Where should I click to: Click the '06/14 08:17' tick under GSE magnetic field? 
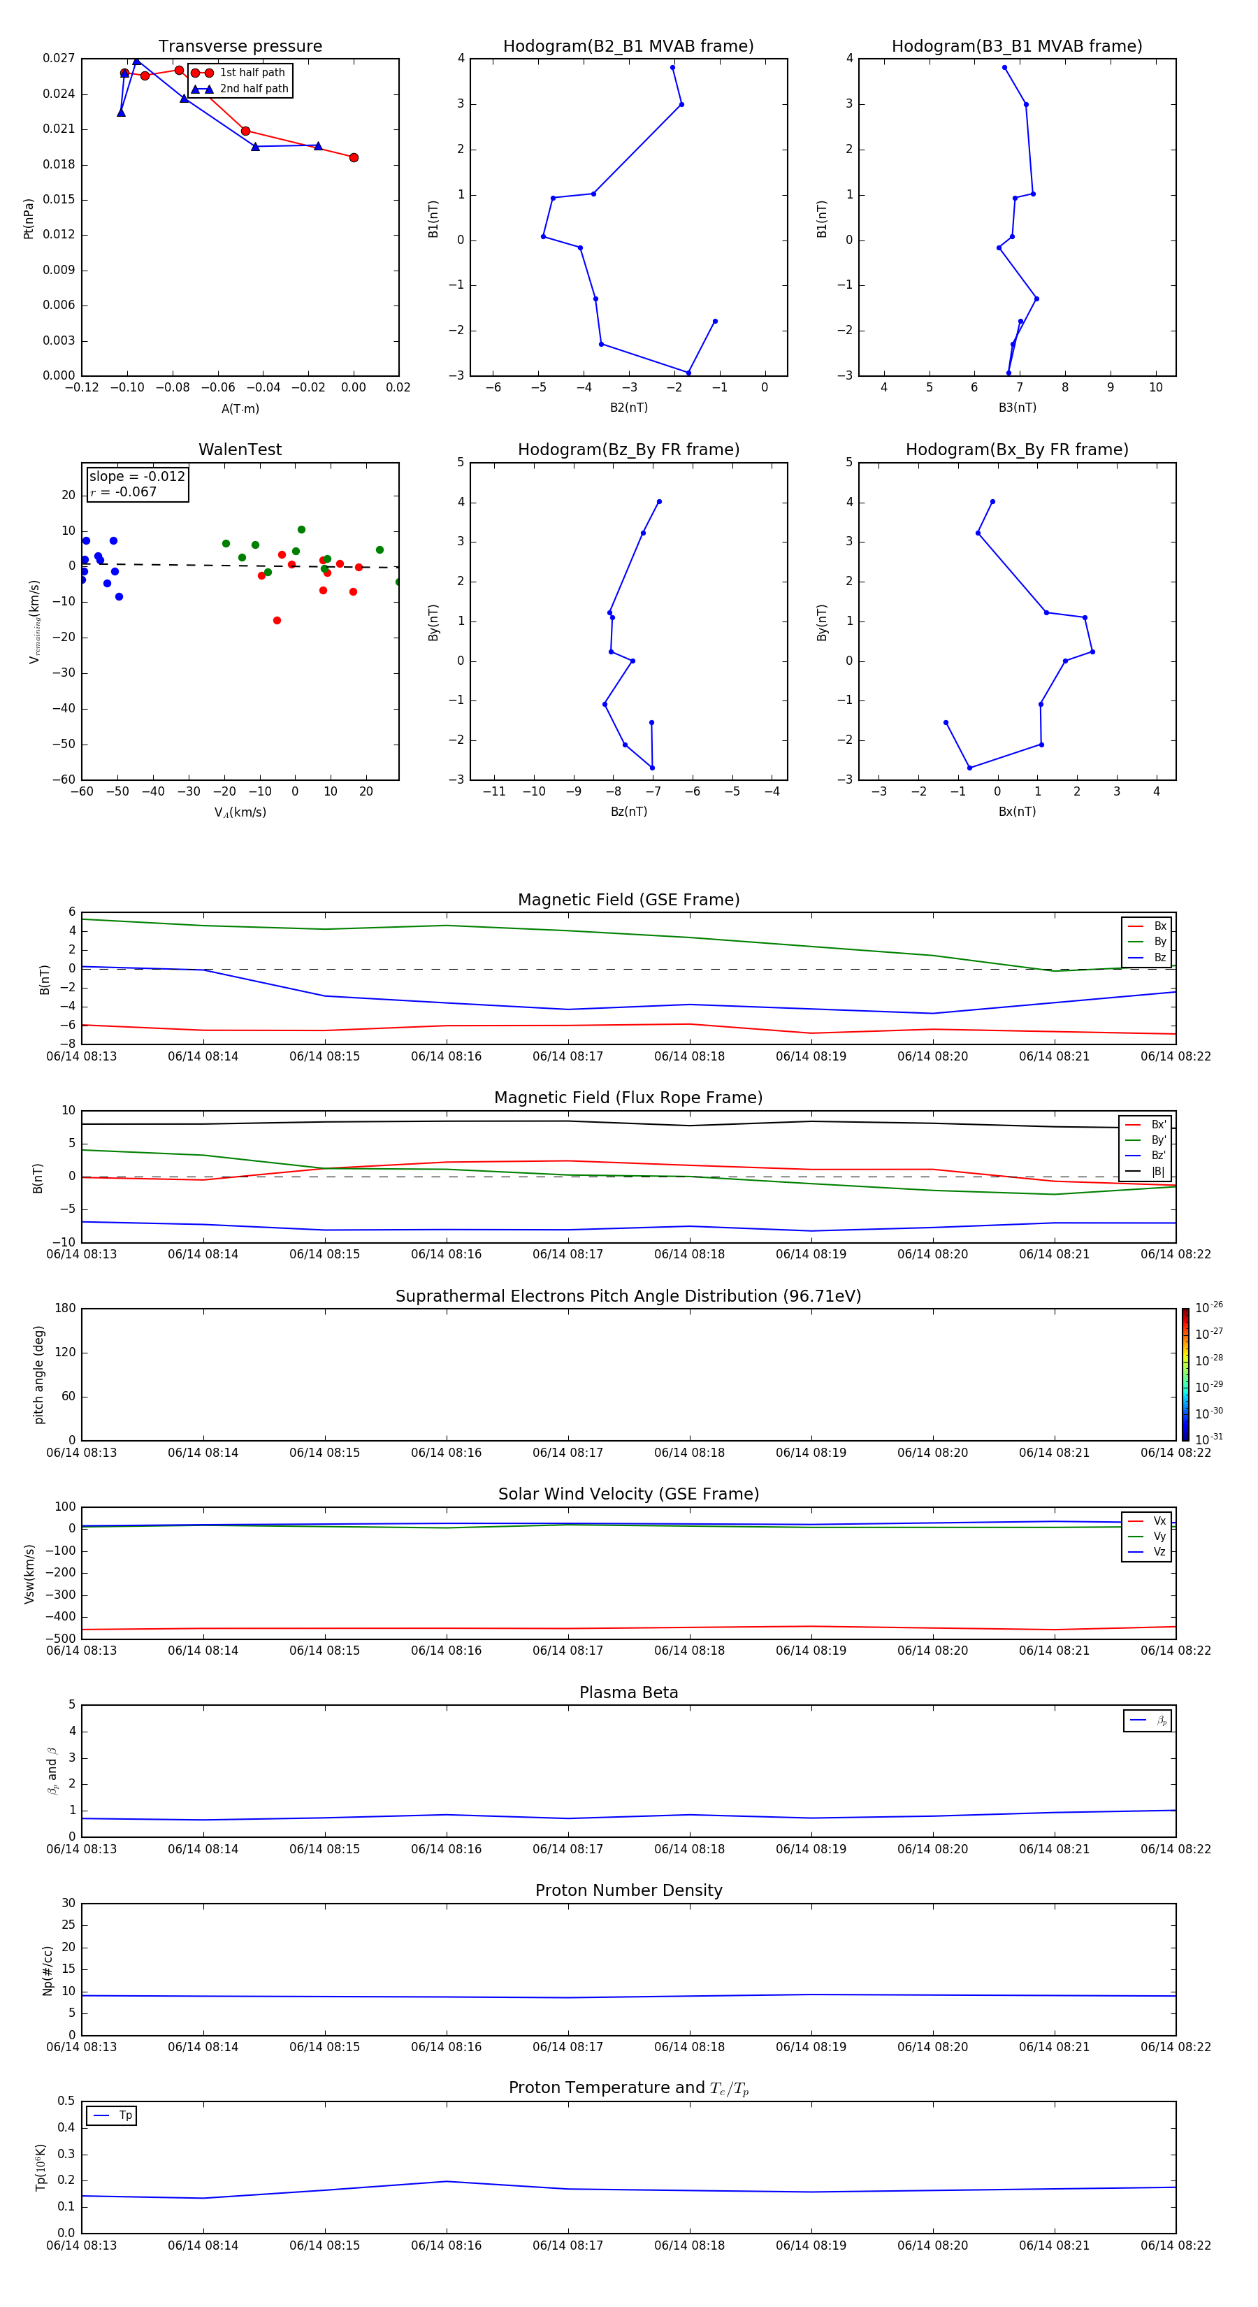567,1057
